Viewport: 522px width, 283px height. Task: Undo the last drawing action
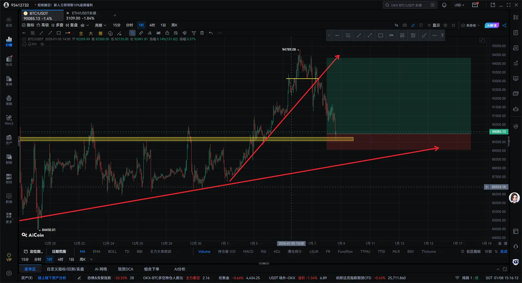click(211, 33)
